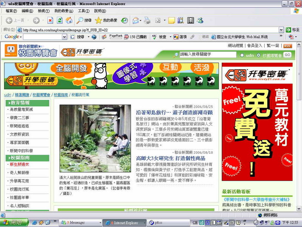The image size is (302, 227).
Task: Open sidebar link 學費二三事
Action: (19, 118)
